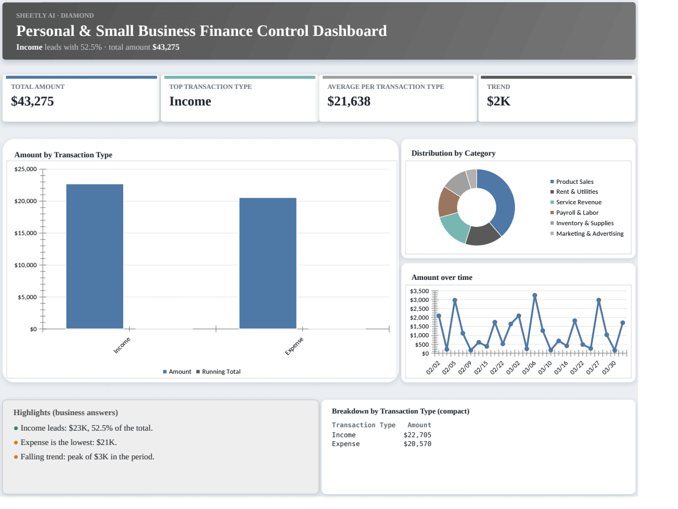Click the Product Sales legend color swatch
This screenshot has width=678, height=509.
(x=552, y=182)
